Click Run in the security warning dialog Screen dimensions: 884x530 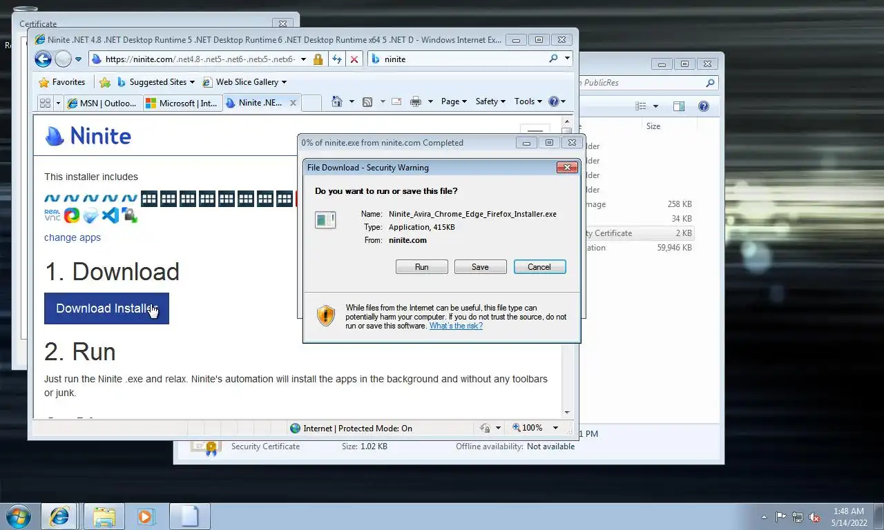point(421,267)
